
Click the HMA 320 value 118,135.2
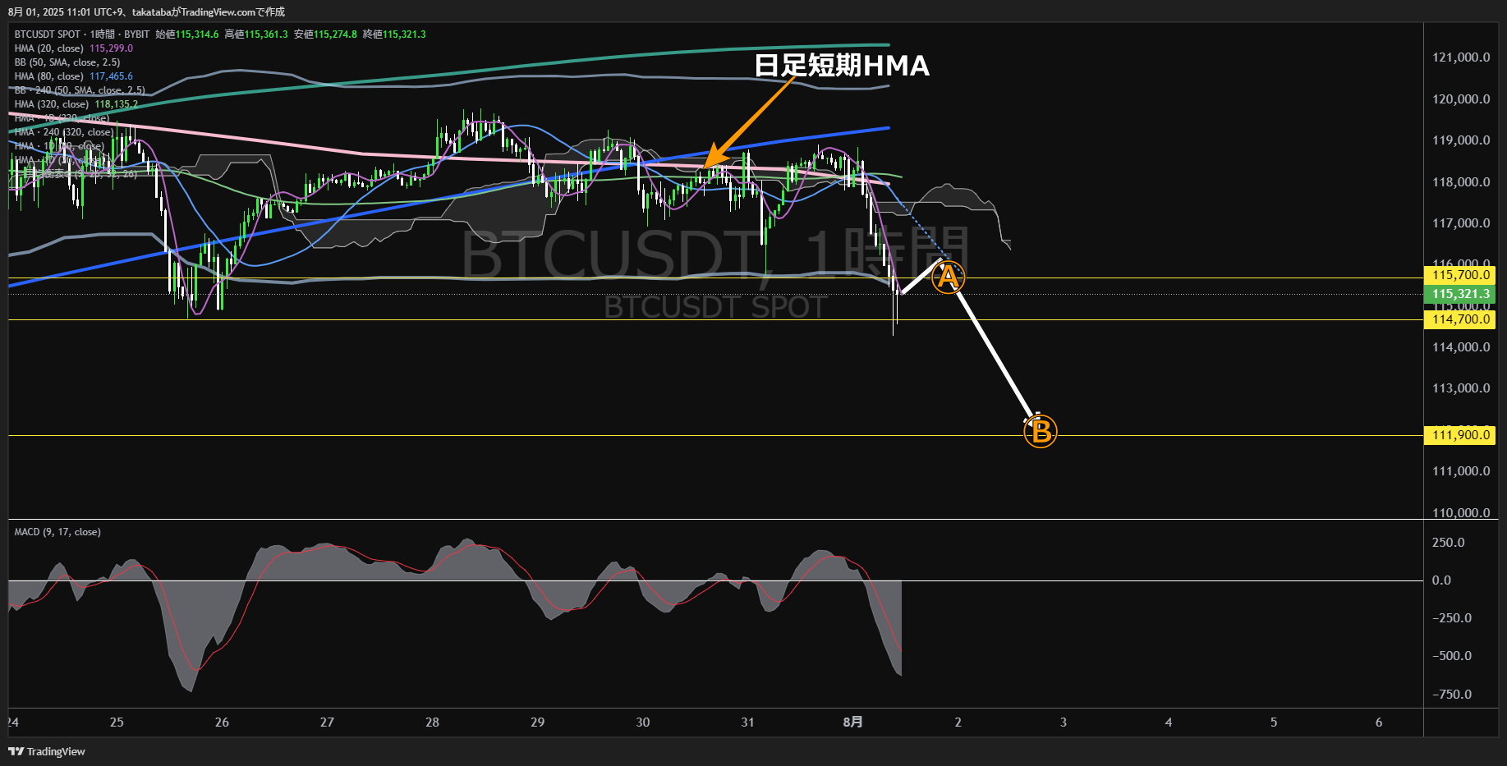[117, 104]
